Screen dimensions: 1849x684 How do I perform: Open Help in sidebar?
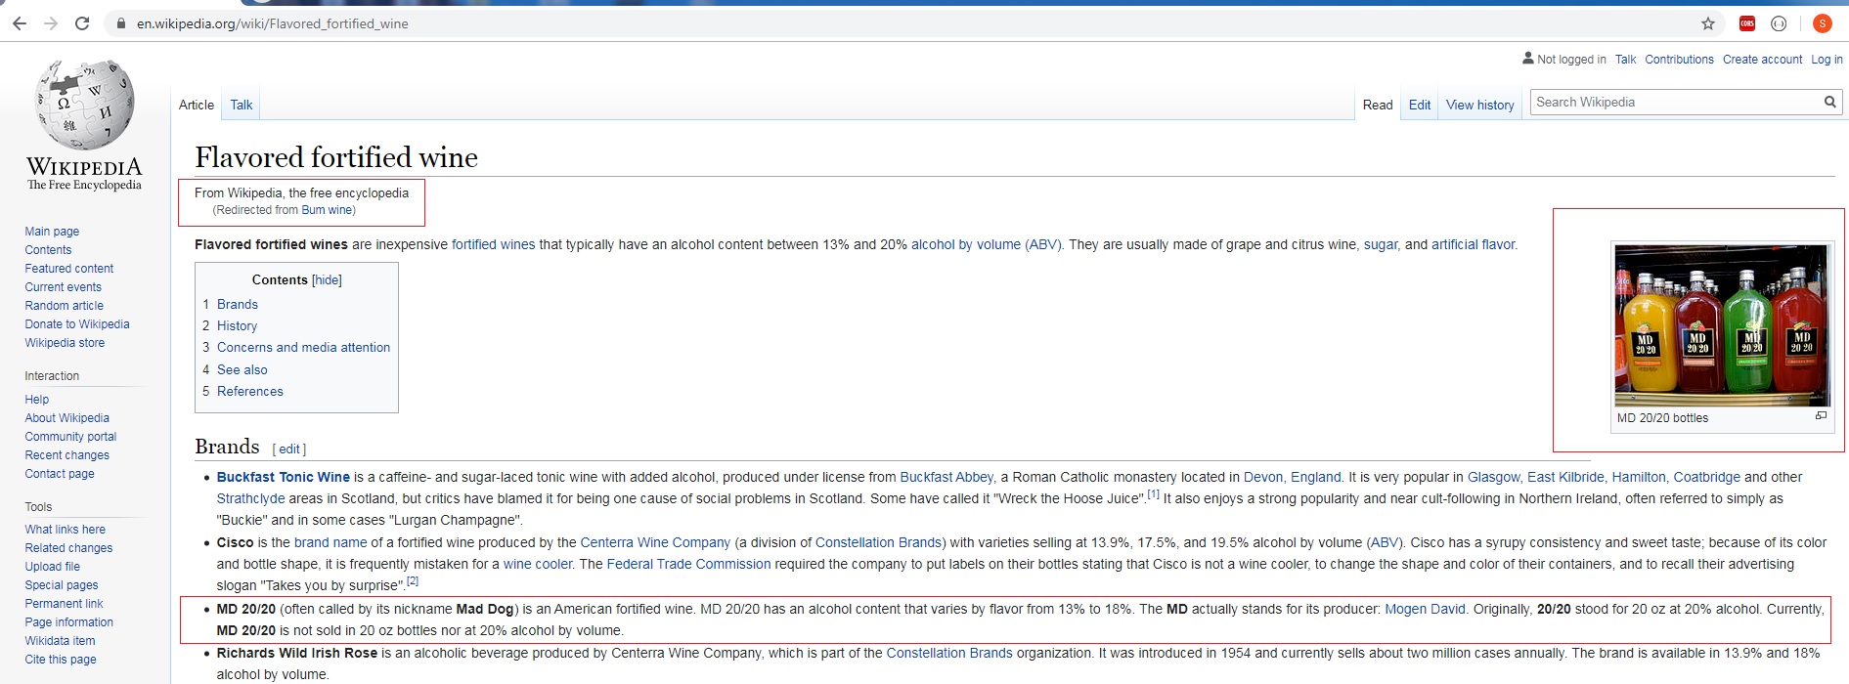37,400
